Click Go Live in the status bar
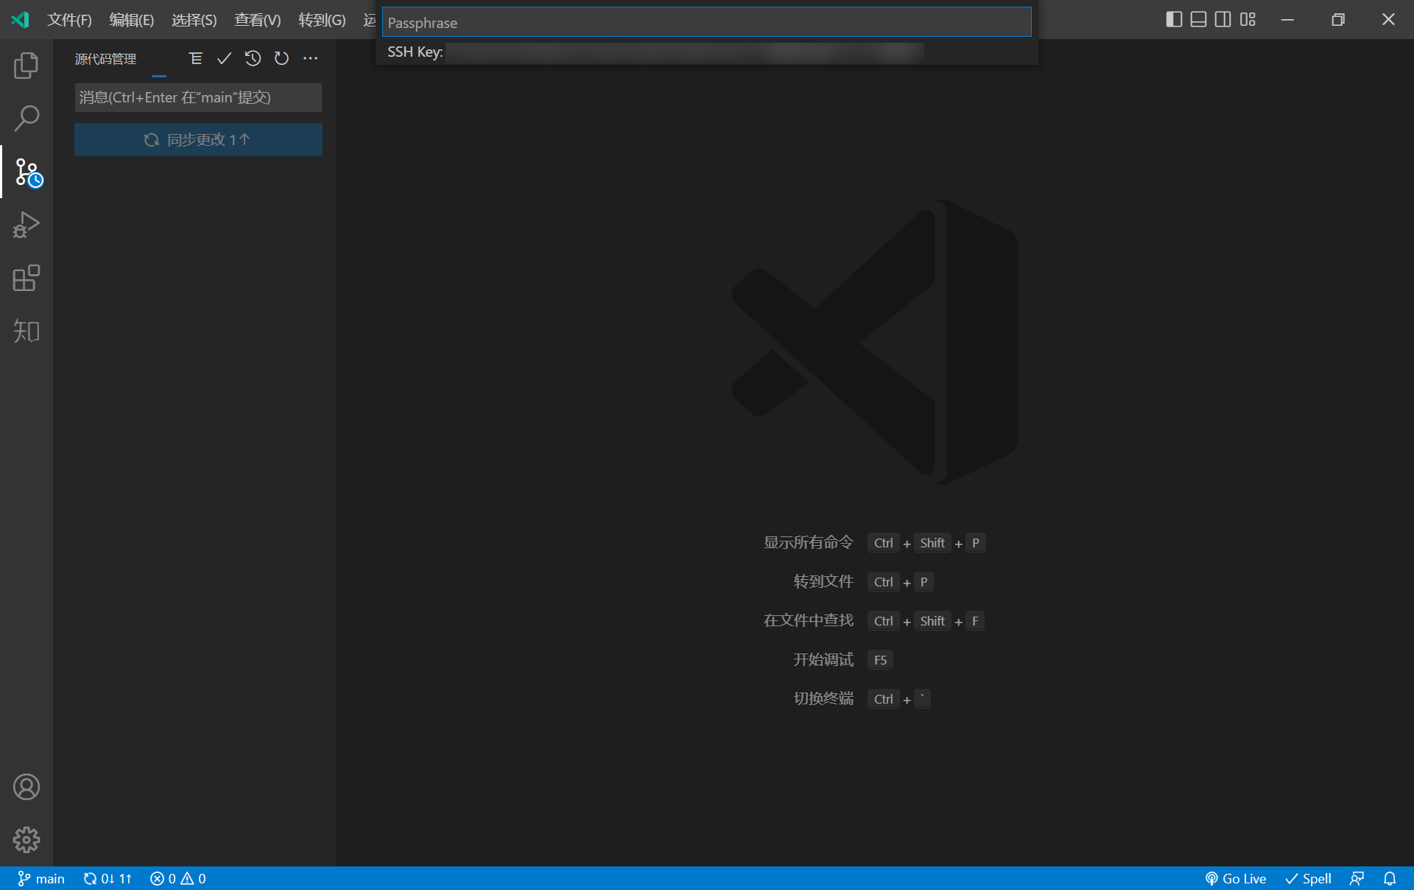This screenshot has height=890, width=1414. 1235,878
